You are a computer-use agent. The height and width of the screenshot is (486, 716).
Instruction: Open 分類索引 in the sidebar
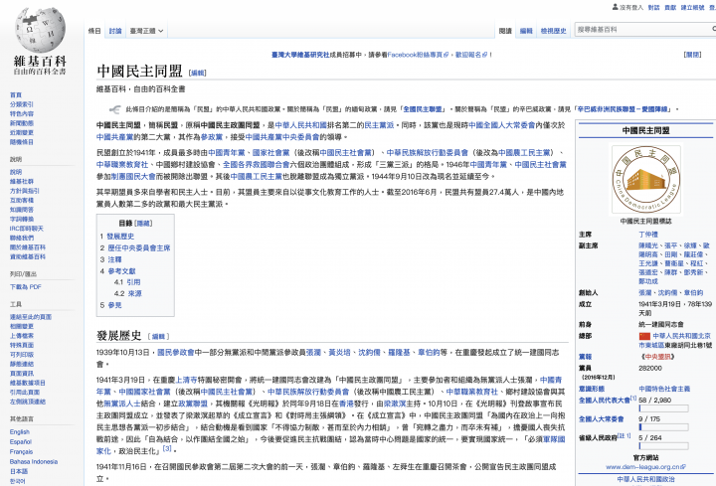click(x=22, y=104)
